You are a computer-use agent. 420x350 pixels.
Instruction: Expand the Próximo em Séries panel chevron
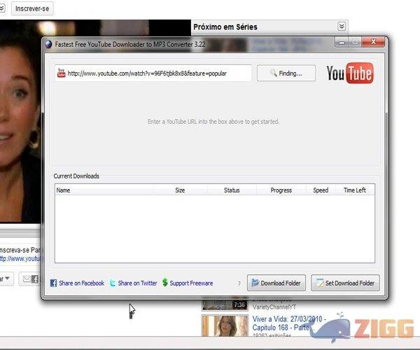tap(341, 27)
